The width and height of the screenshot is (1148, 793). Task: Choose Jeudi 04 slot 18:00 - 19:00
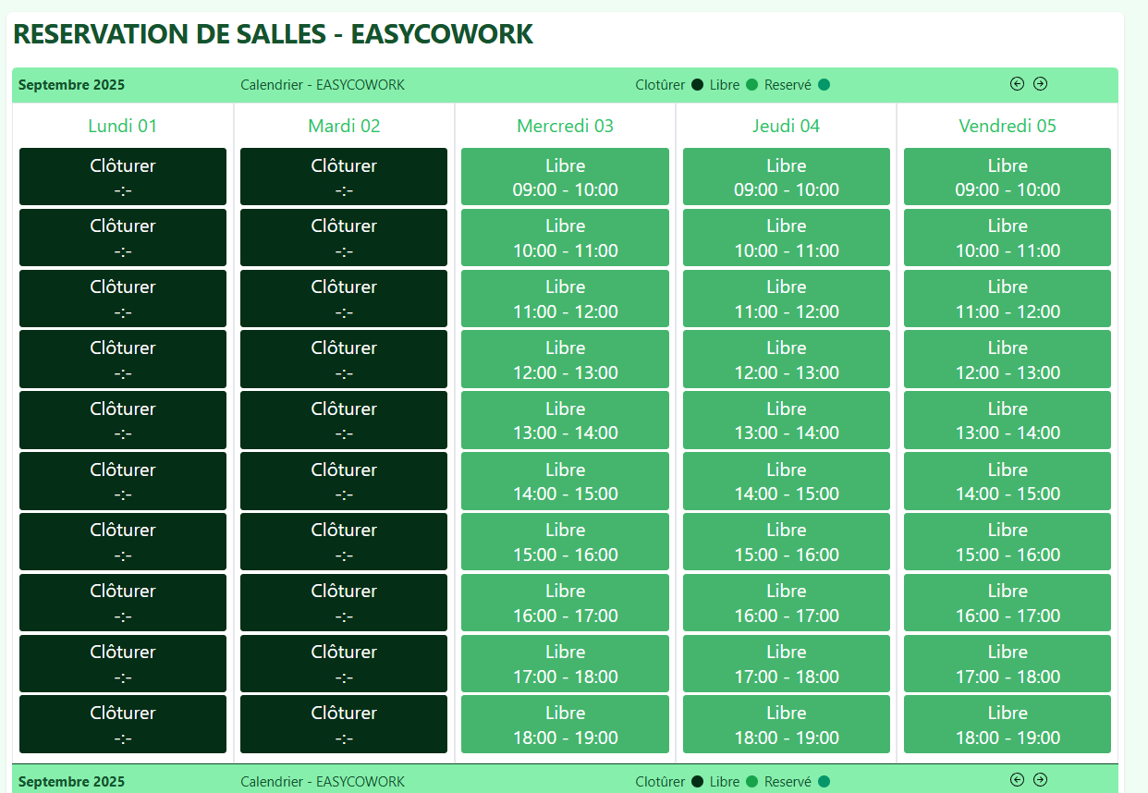pos(787,725)
